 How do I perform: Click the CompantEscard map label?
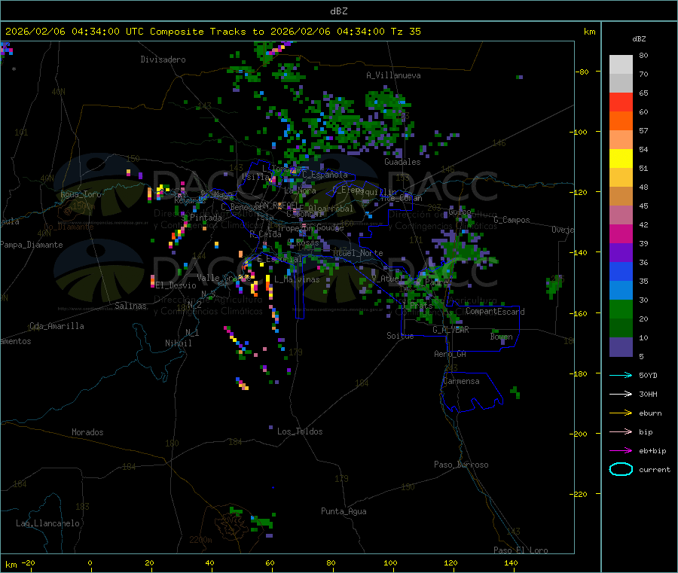pyautogui.click(x=495, y=311)
